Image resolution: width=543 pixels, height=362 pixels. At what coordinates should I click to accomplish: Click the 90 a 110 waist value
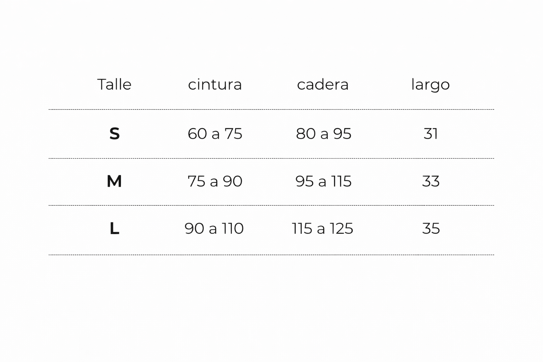pyautogui.click(x=214, y=228)
